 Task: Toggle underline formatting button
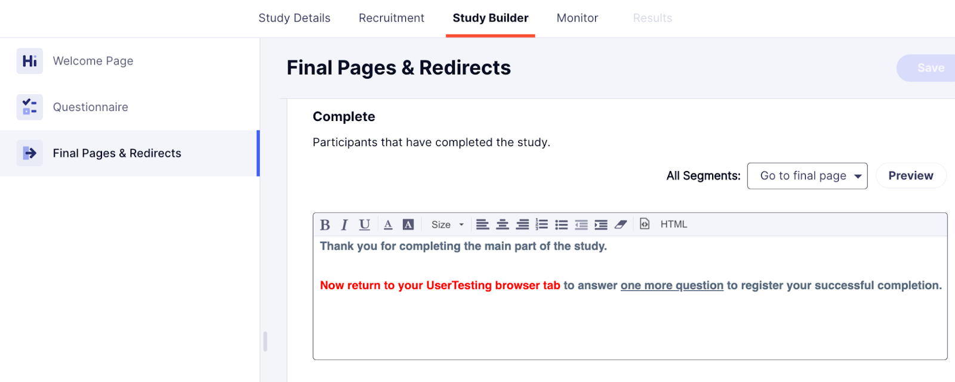click(365, 225)
